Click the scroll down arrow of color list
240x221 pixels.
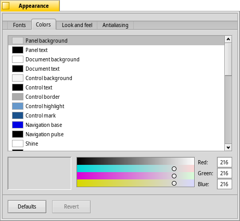tap(228, 148)
